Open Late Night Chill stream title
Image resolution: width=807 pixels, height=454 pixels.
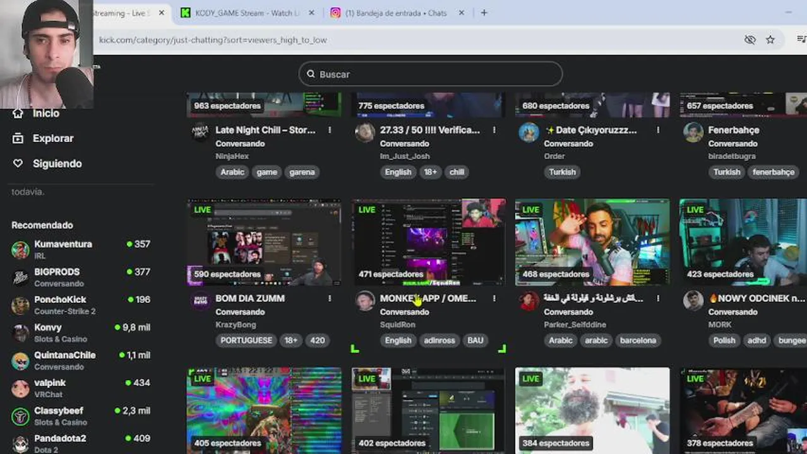265,130
